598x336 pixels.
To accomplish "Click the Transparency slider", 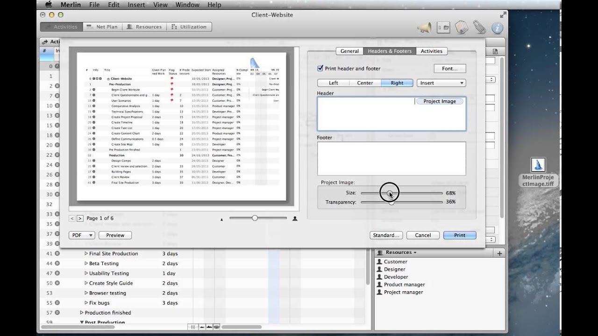I will pyautogui.click(x=401, y=202).
